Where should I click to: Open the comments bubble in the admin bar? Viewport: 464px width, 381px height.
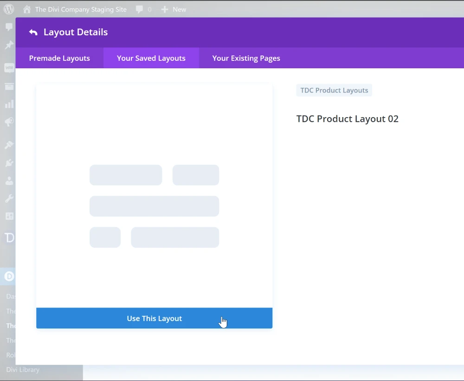[x=139, y=9]
